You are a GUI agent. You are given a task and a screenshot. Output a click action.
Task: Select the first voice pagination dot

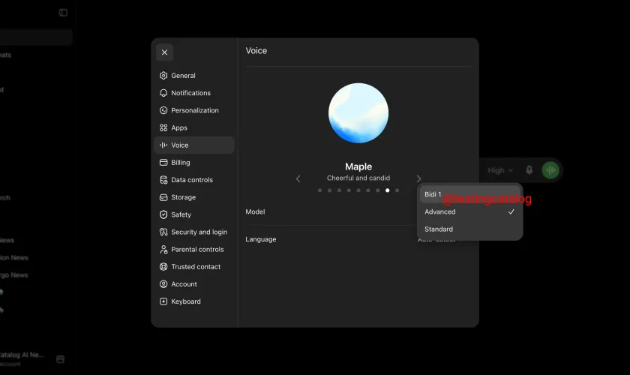319,190
